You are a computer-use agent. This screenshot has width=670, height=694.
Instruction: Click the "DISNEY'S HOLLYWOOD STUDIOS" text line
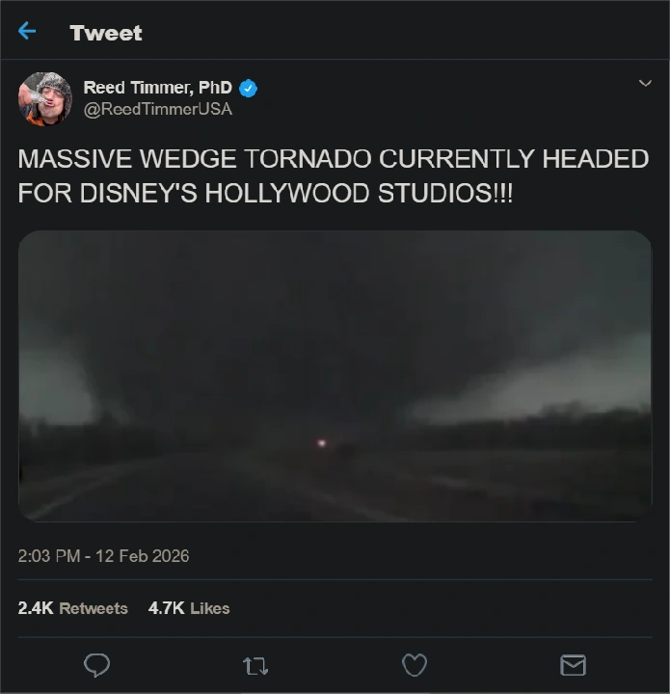pos(265,192)
